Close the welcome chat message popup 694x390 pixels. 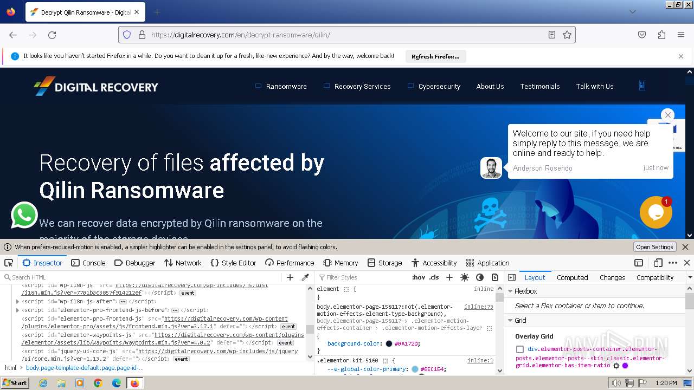[668, 115]
